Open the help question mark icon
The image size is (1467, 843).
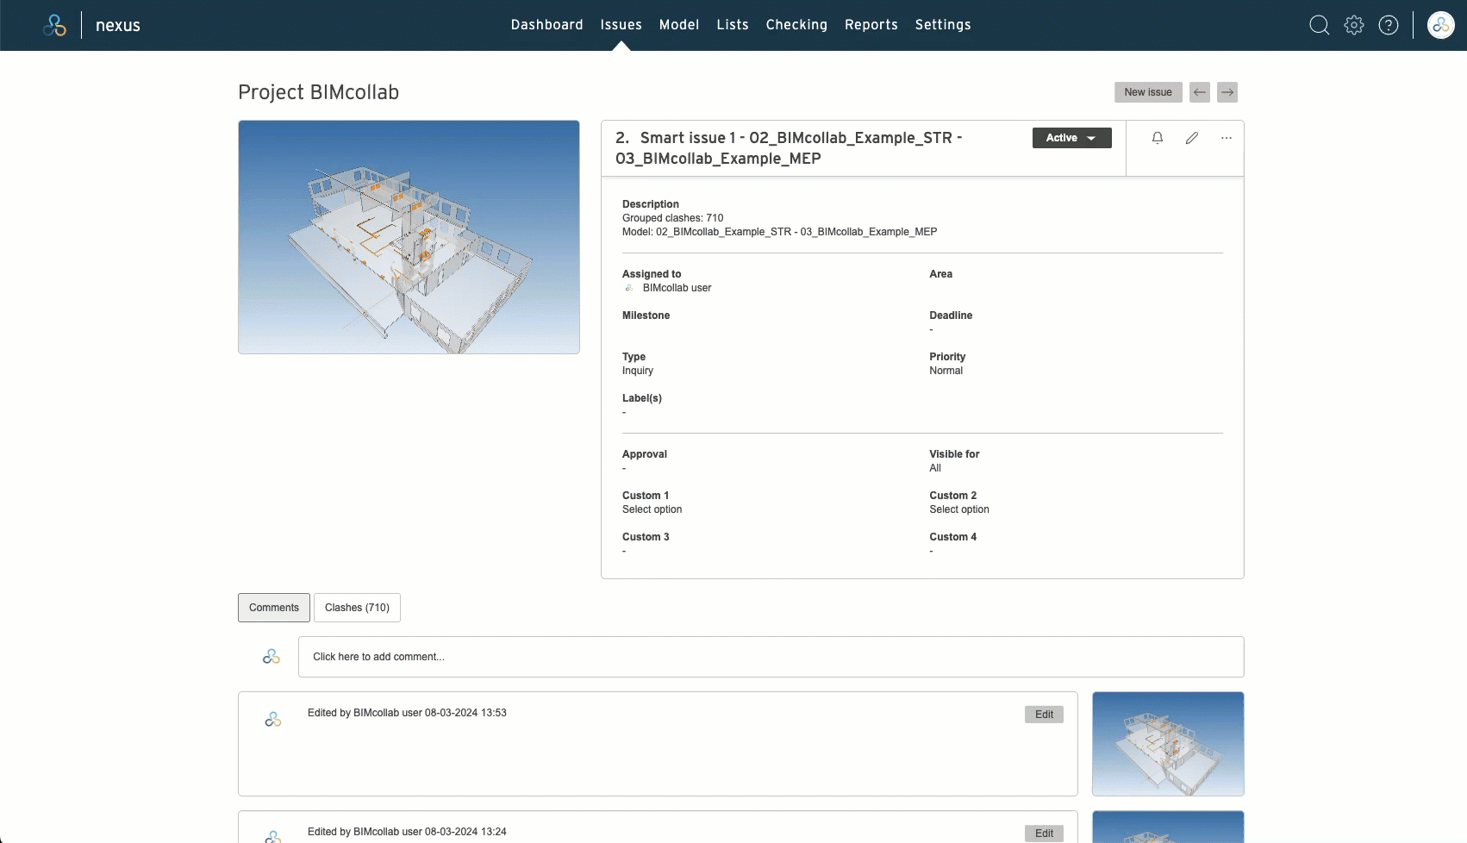pyautogui.click(x=1389, y=25)
